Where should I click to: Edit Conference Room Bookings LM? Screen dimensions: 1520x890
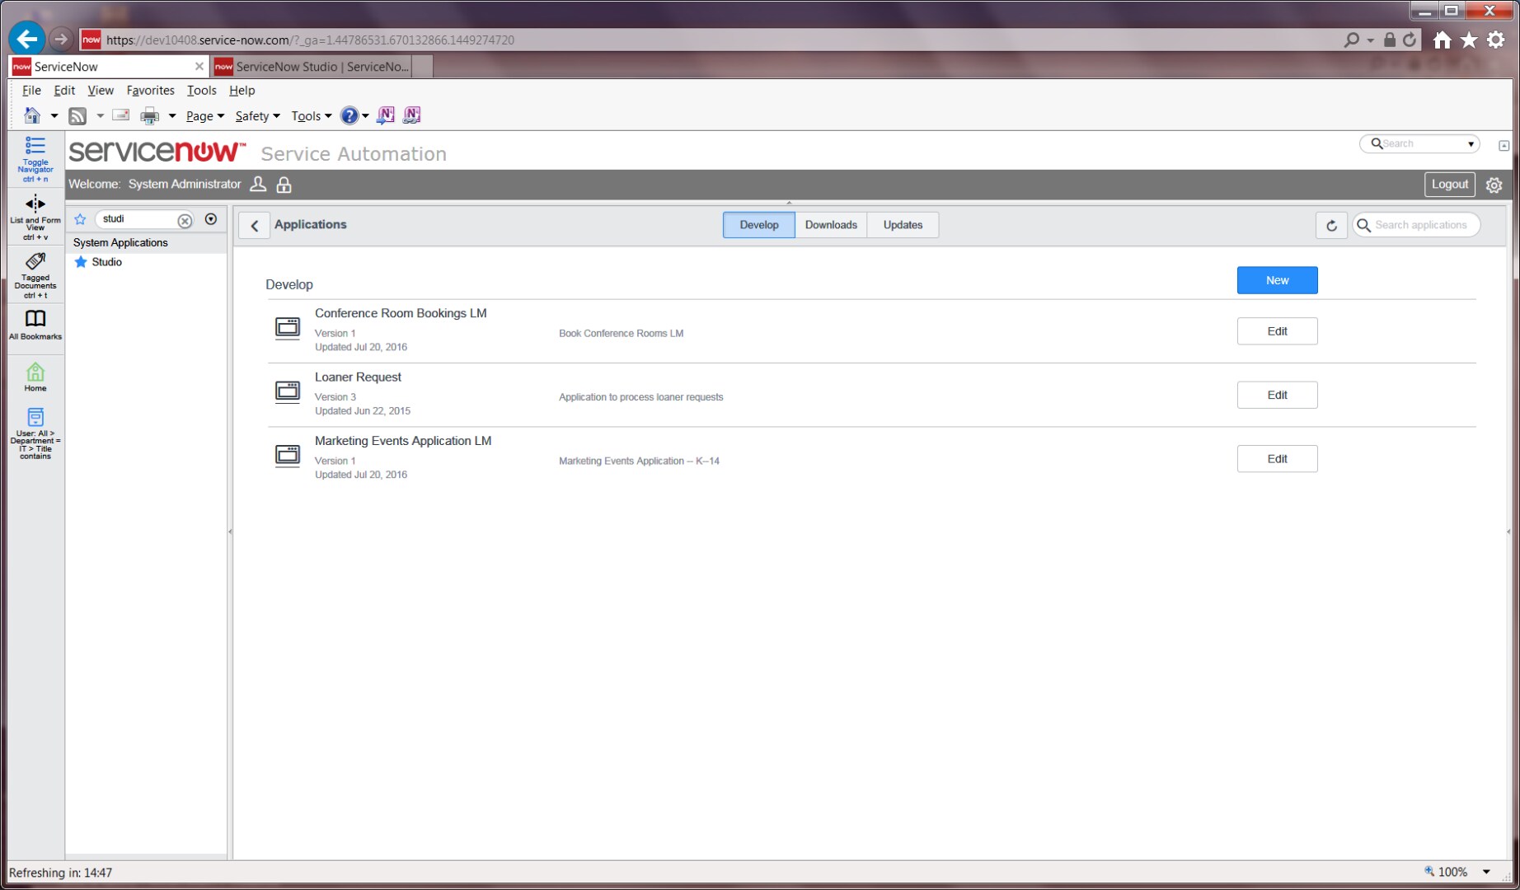coord(1277,331)
